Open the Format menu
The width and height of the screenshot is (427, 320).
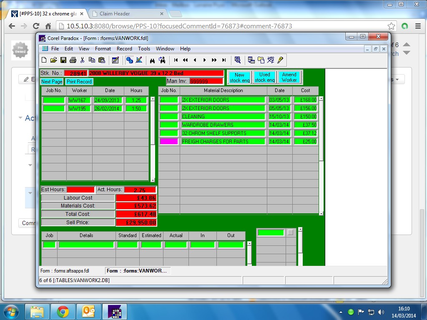tap(103, 49)
